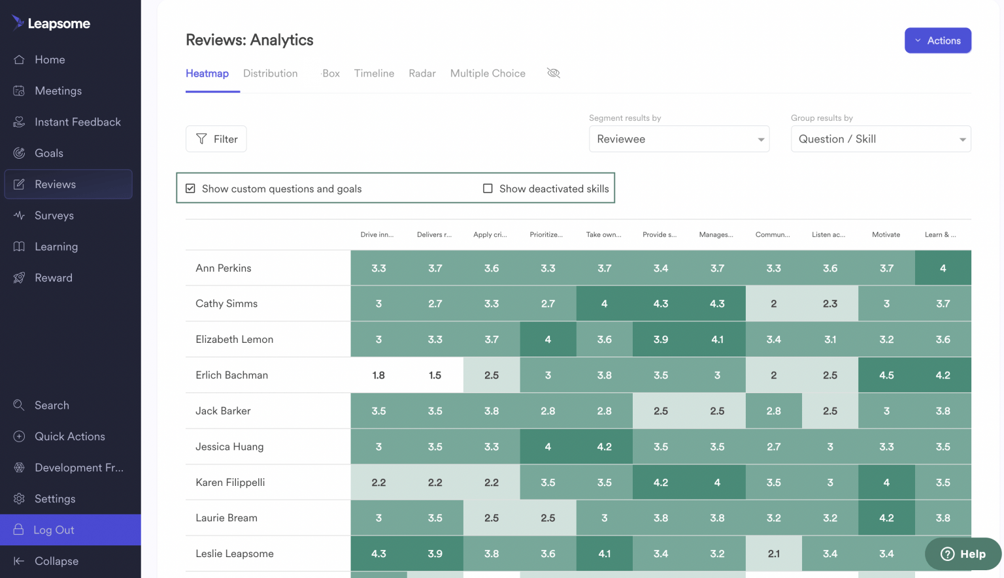
Task: Open the Radar view tab
Action: (422, 73)
